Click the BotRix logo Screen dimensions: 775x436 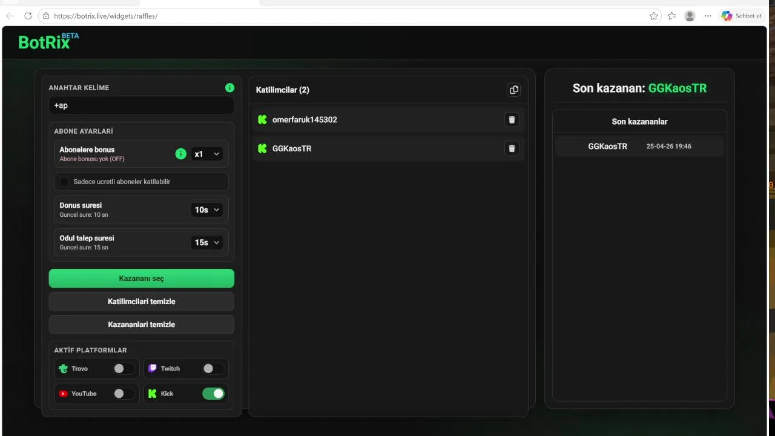48,41
